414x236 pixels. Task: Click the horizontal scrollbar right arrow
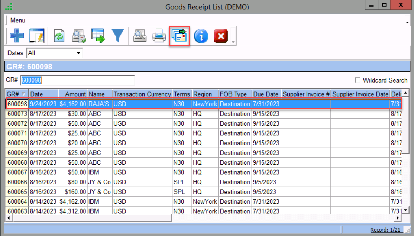tap(398, 218)
